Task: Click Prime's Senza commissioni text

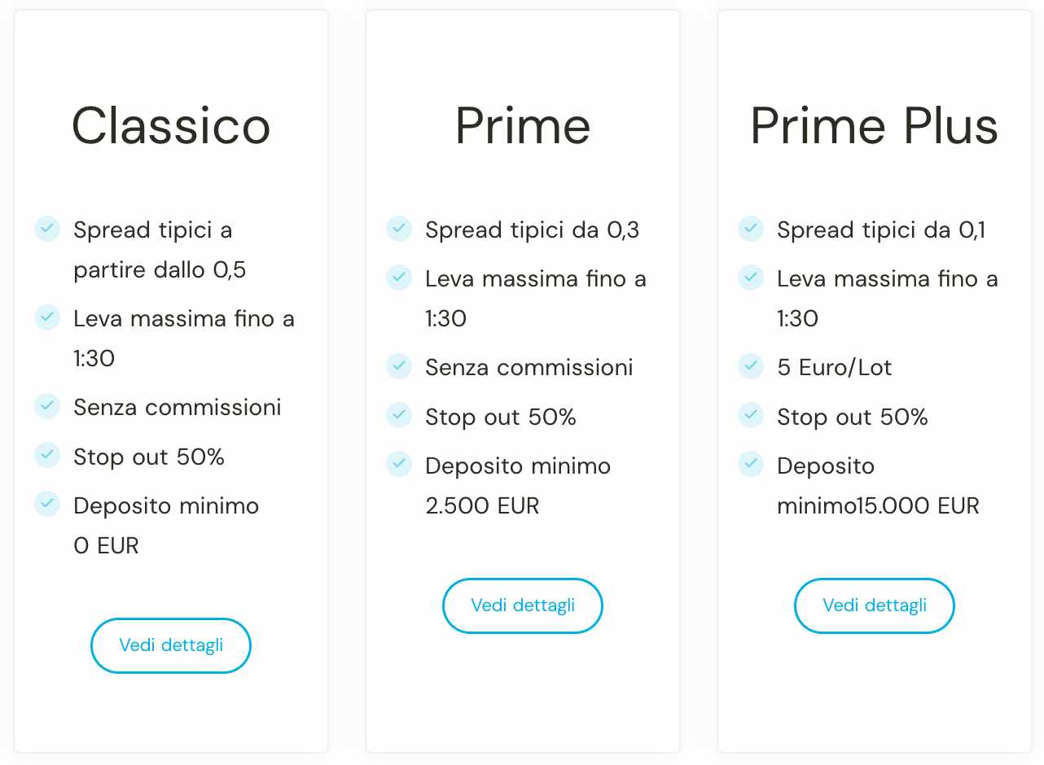Action: click(529, 368)
